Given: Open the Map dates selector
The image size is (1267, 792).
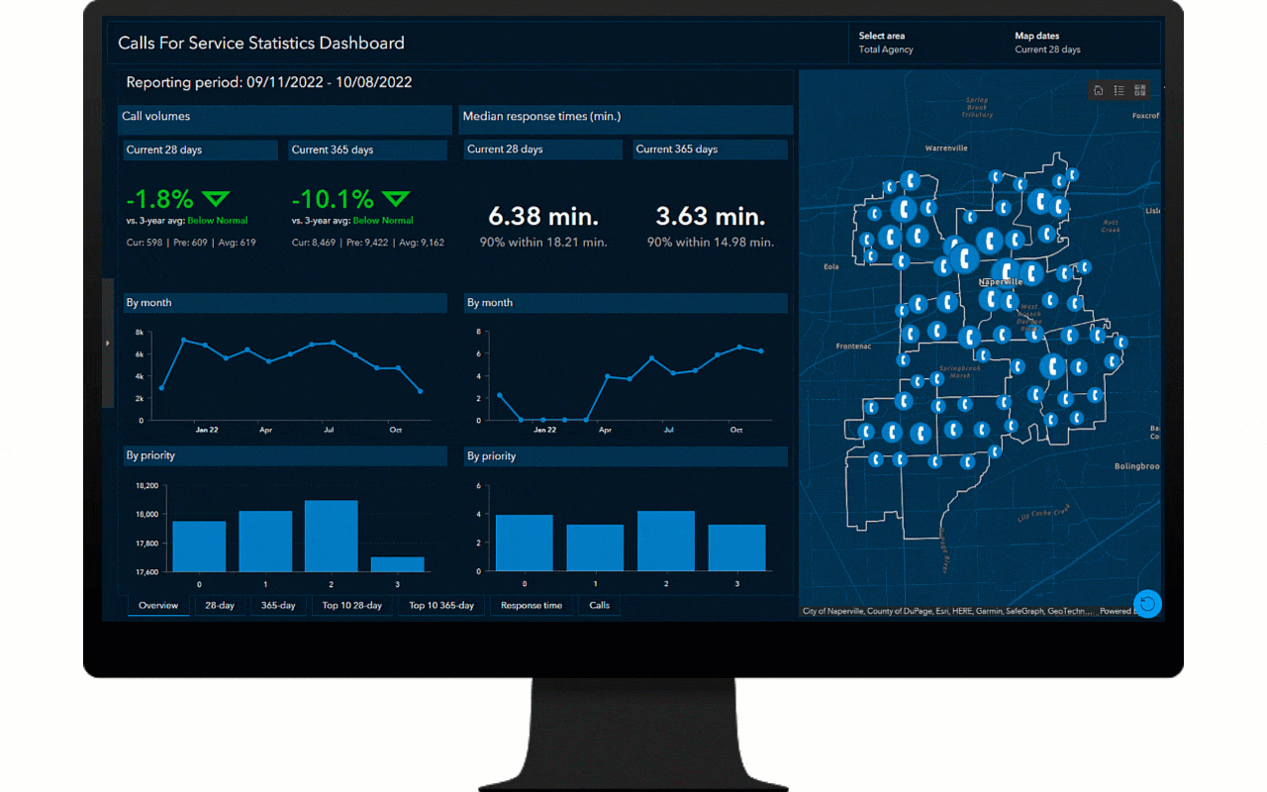Looking at the screenshot, I should (x=1047, y=43).
